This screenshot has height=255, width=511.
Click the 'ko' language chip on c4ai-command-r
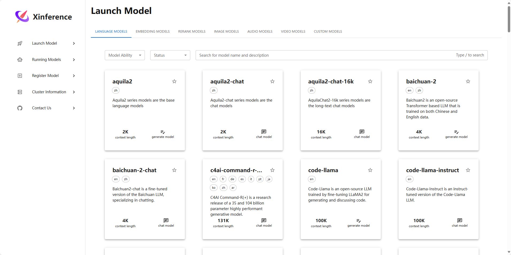214,188
